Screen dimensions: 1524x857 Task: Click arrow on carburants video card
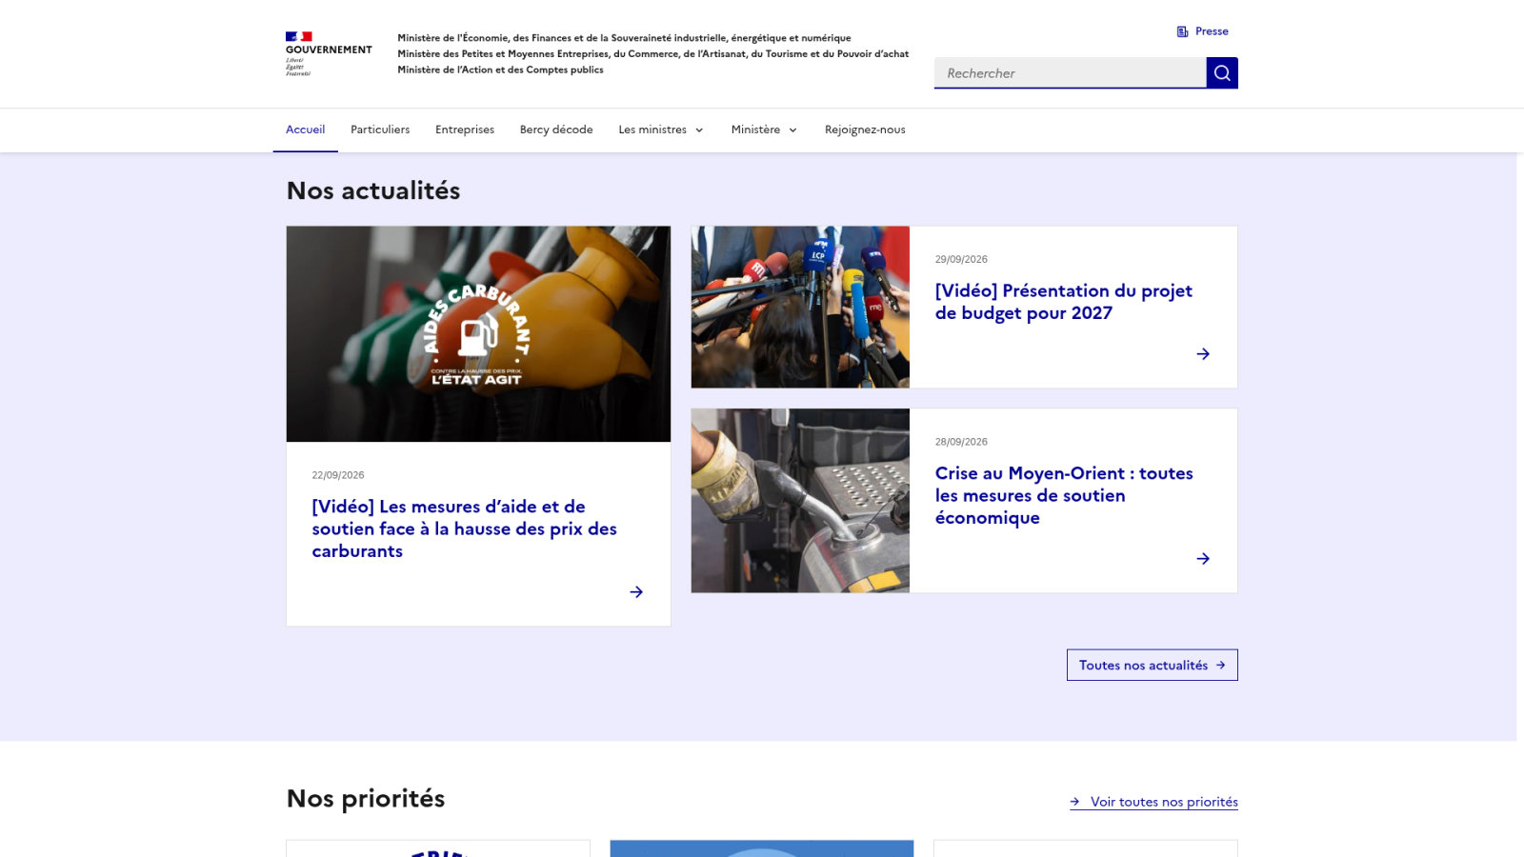636,592
